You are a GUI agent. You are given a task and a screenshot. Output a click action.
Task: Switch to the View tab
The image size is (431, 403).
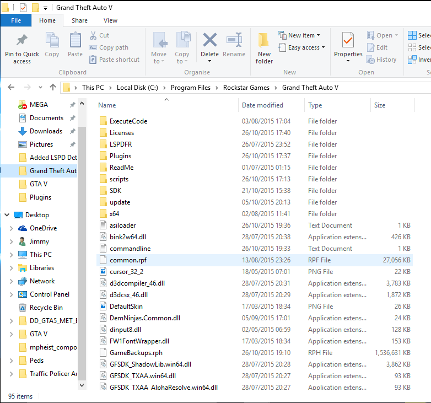click(110, 20)
